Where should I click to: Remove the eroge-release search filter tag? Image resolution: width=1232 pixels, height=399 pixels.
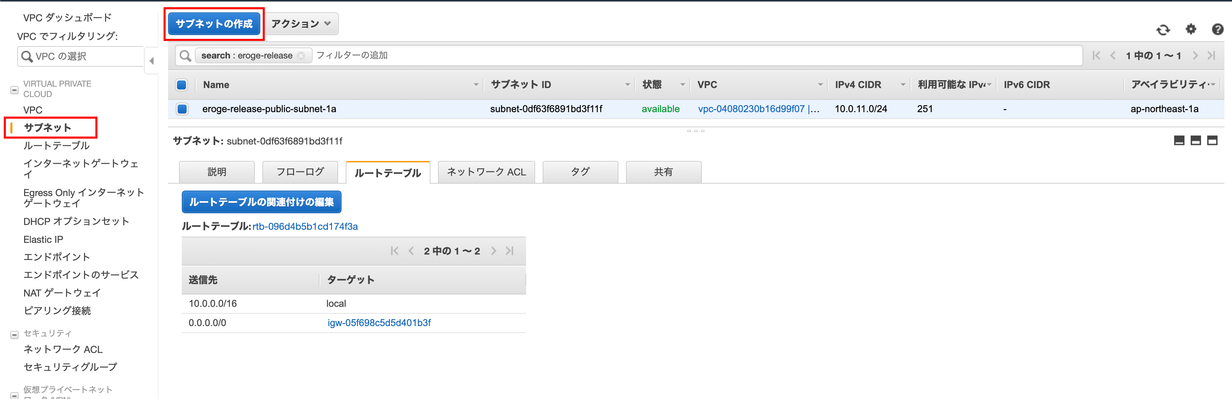[301, 56]
